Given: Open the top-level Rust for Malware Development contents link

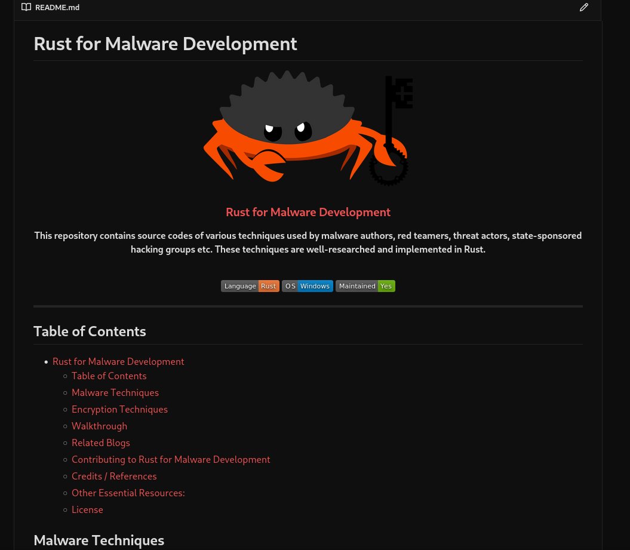Looking at the screenshot, I should [x=118, y=361].
